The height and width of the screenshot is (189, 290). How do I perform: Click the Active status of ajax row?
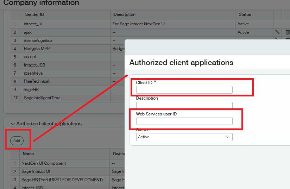click(243, 32)
